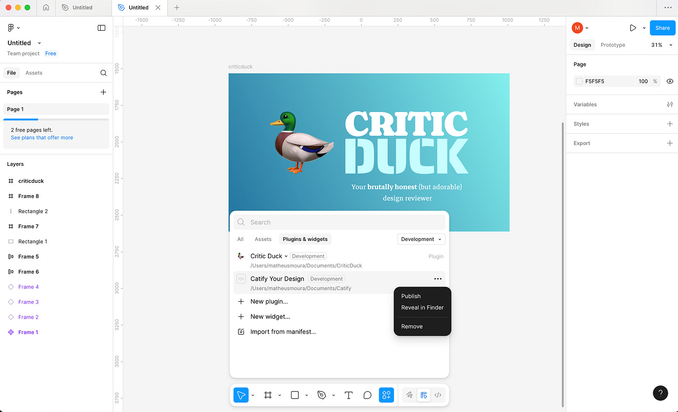
Task: Open Move tool options chevron
Action: [x=253, y=395]
